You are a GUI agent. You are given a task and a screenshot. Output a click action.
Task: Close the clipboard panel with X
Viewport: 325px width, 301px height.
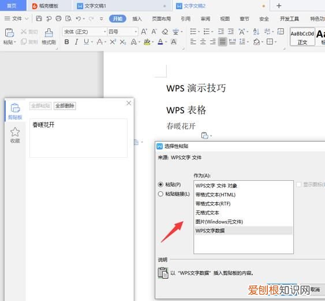129,103
